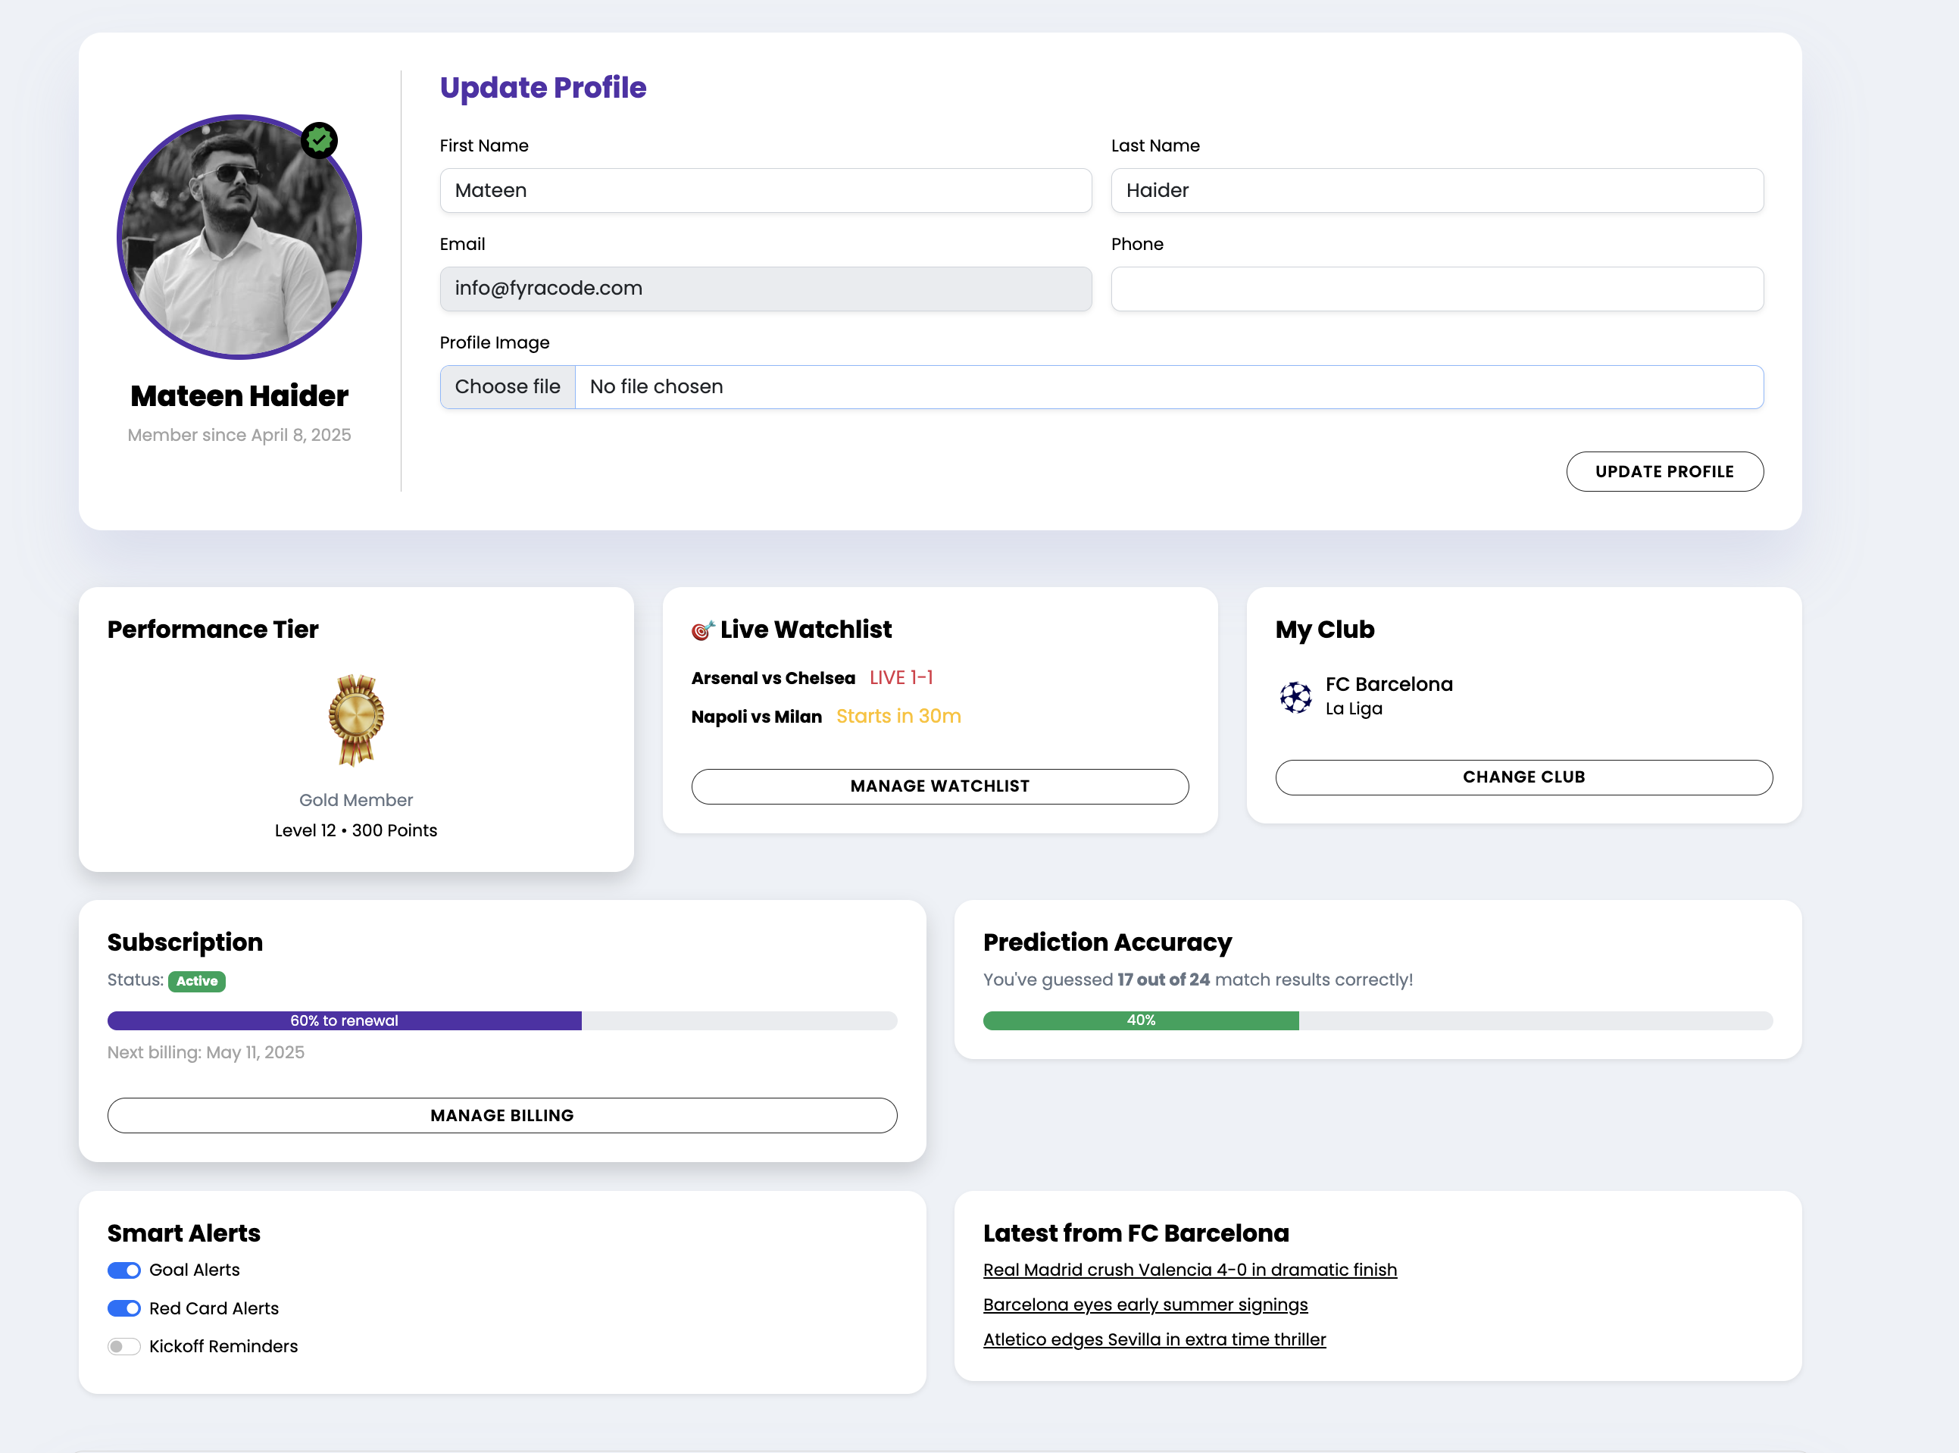Open Atletico edges Sevilla thriller link

[1154, 1339]
